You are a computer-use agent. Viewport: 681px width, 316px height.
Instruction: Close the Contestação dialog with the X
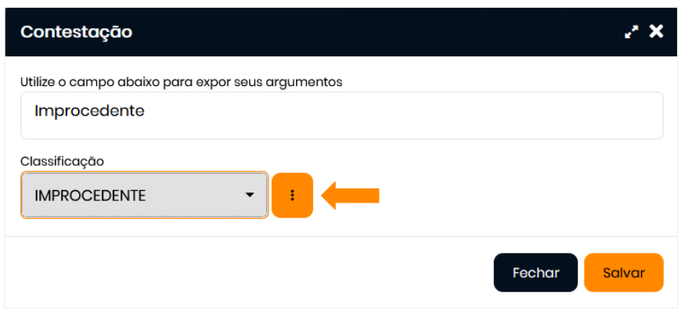tap(656, 31)
